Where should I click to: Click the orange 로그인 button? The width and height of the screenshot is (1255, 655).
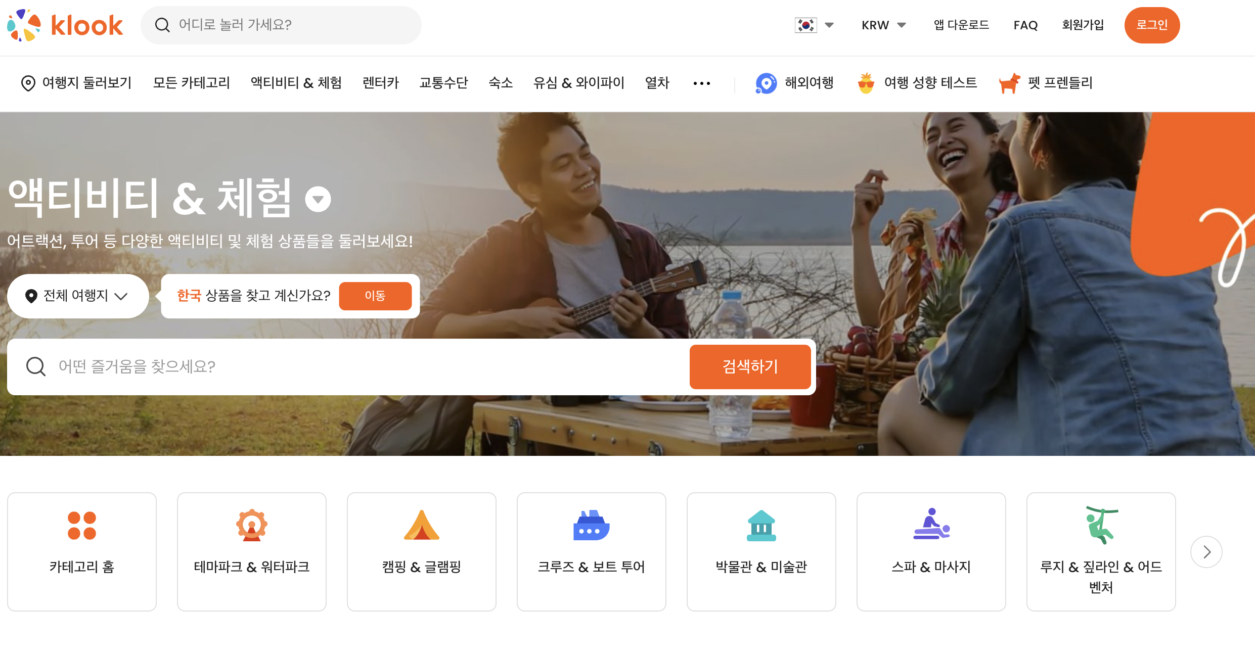[x=1151, y=25]
